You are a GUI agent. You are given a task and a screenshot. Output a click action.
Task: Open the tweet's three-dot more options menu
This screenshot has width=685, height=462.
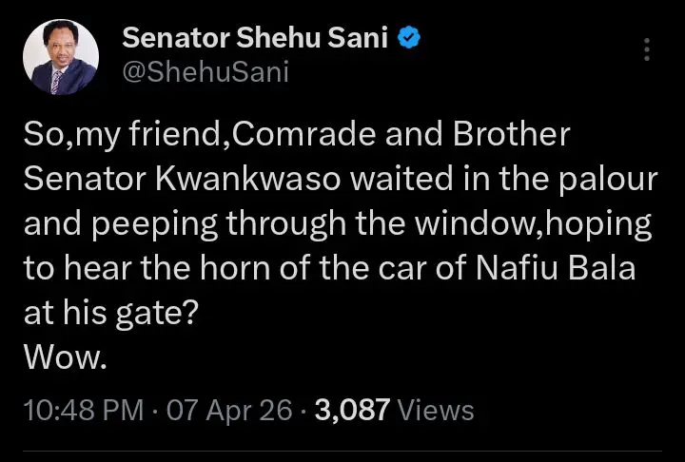(x=649, y=50)
